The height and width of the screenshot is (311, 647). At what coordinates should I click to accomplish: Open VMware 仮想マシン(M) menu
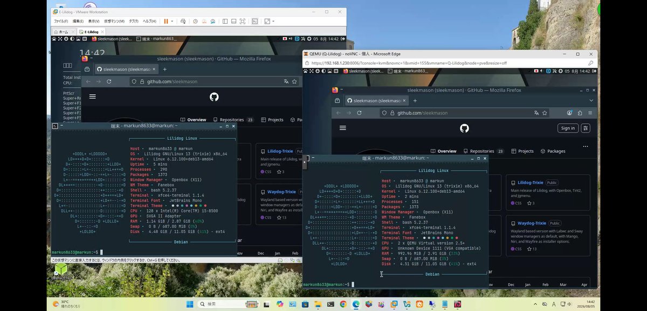pos(114,21)
